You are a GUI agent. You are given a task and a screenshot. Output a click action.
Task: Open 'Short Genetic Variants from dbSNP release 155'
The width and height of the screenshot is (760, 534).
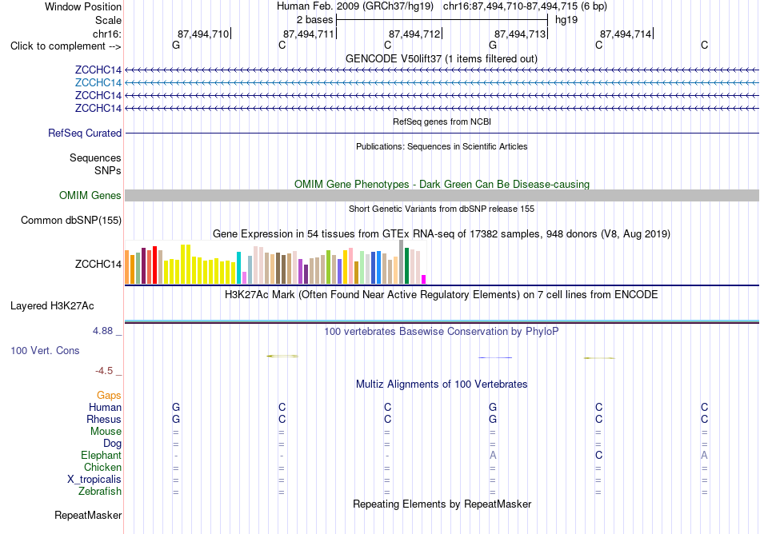coord(442,209)
